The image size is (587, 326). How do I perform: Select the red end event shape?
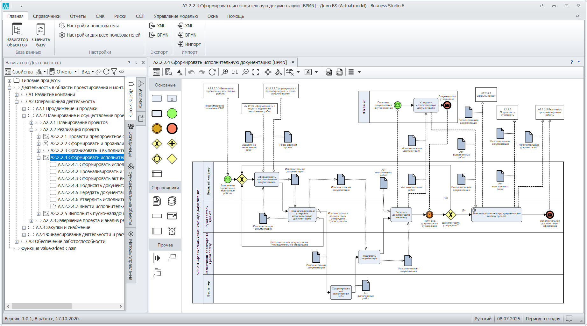[172, 128]
